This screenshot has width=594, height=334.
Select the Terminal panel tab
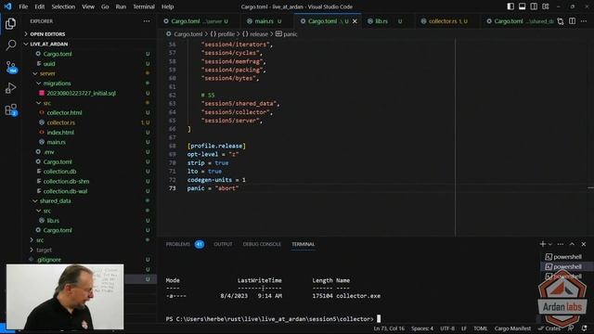point(303,244)
